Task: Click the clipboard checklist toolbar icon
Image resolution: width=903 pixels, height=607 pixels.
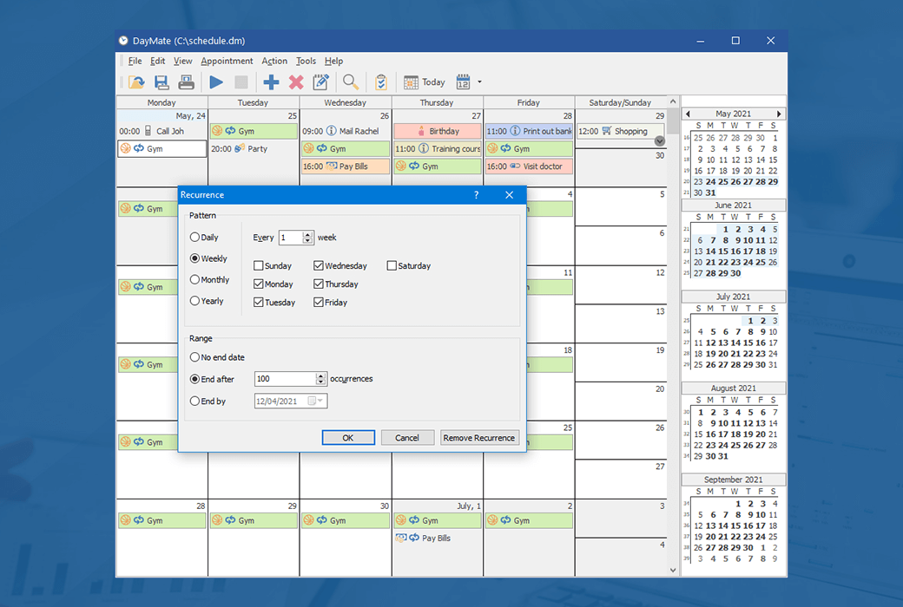Action: (380, 82)
